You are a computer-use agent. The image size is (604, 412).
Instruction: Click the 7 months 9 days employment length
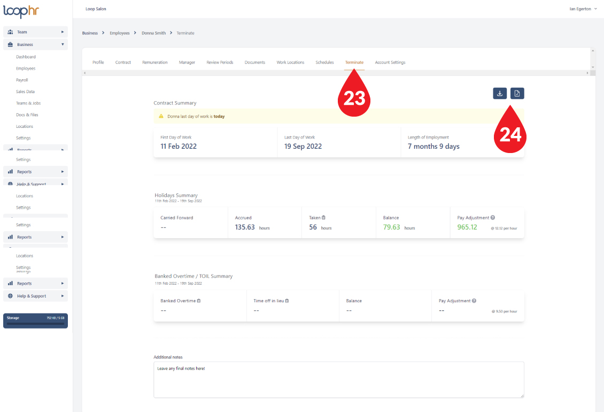[433, 146]
